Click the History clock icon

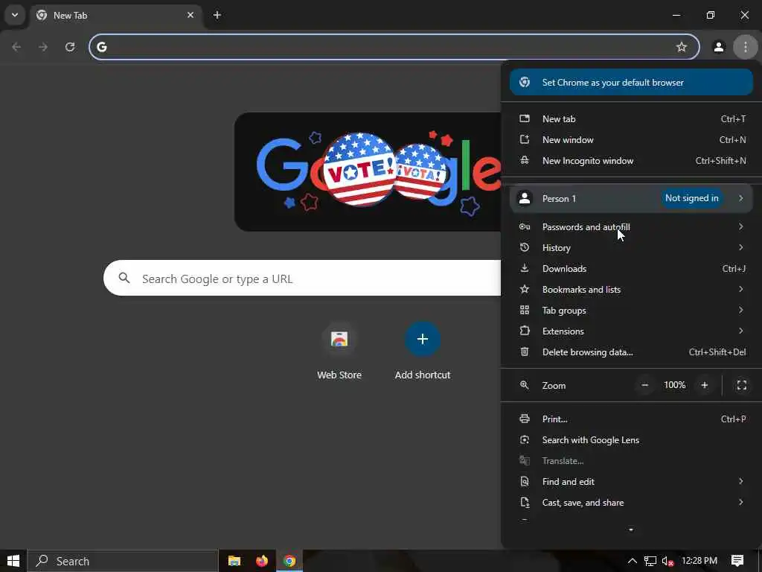pyautogui.click(x=525, y=247)
